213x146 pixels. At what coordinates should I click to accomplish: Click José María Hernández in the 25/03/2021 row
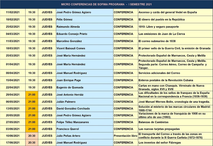(x=71, y=55)
